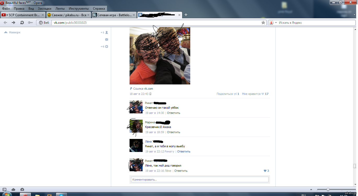Close the pikabu.ru tab
Screen dimensions: 358x196
89,15
